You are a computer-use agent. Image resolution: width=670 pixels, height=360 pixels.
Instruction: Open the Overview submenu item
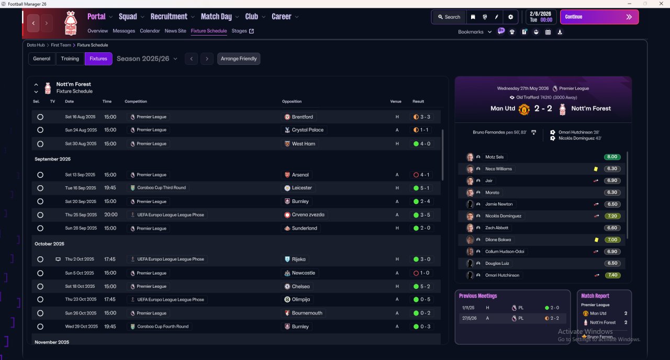[98, 31]
